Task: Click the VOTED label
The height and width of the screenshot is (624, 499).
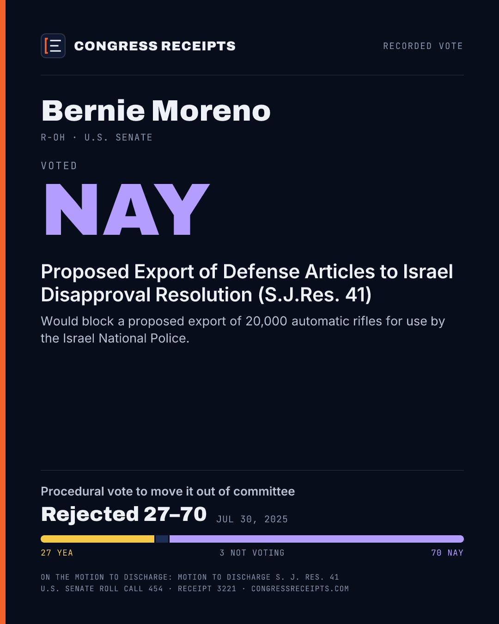Action: [59, 165]
